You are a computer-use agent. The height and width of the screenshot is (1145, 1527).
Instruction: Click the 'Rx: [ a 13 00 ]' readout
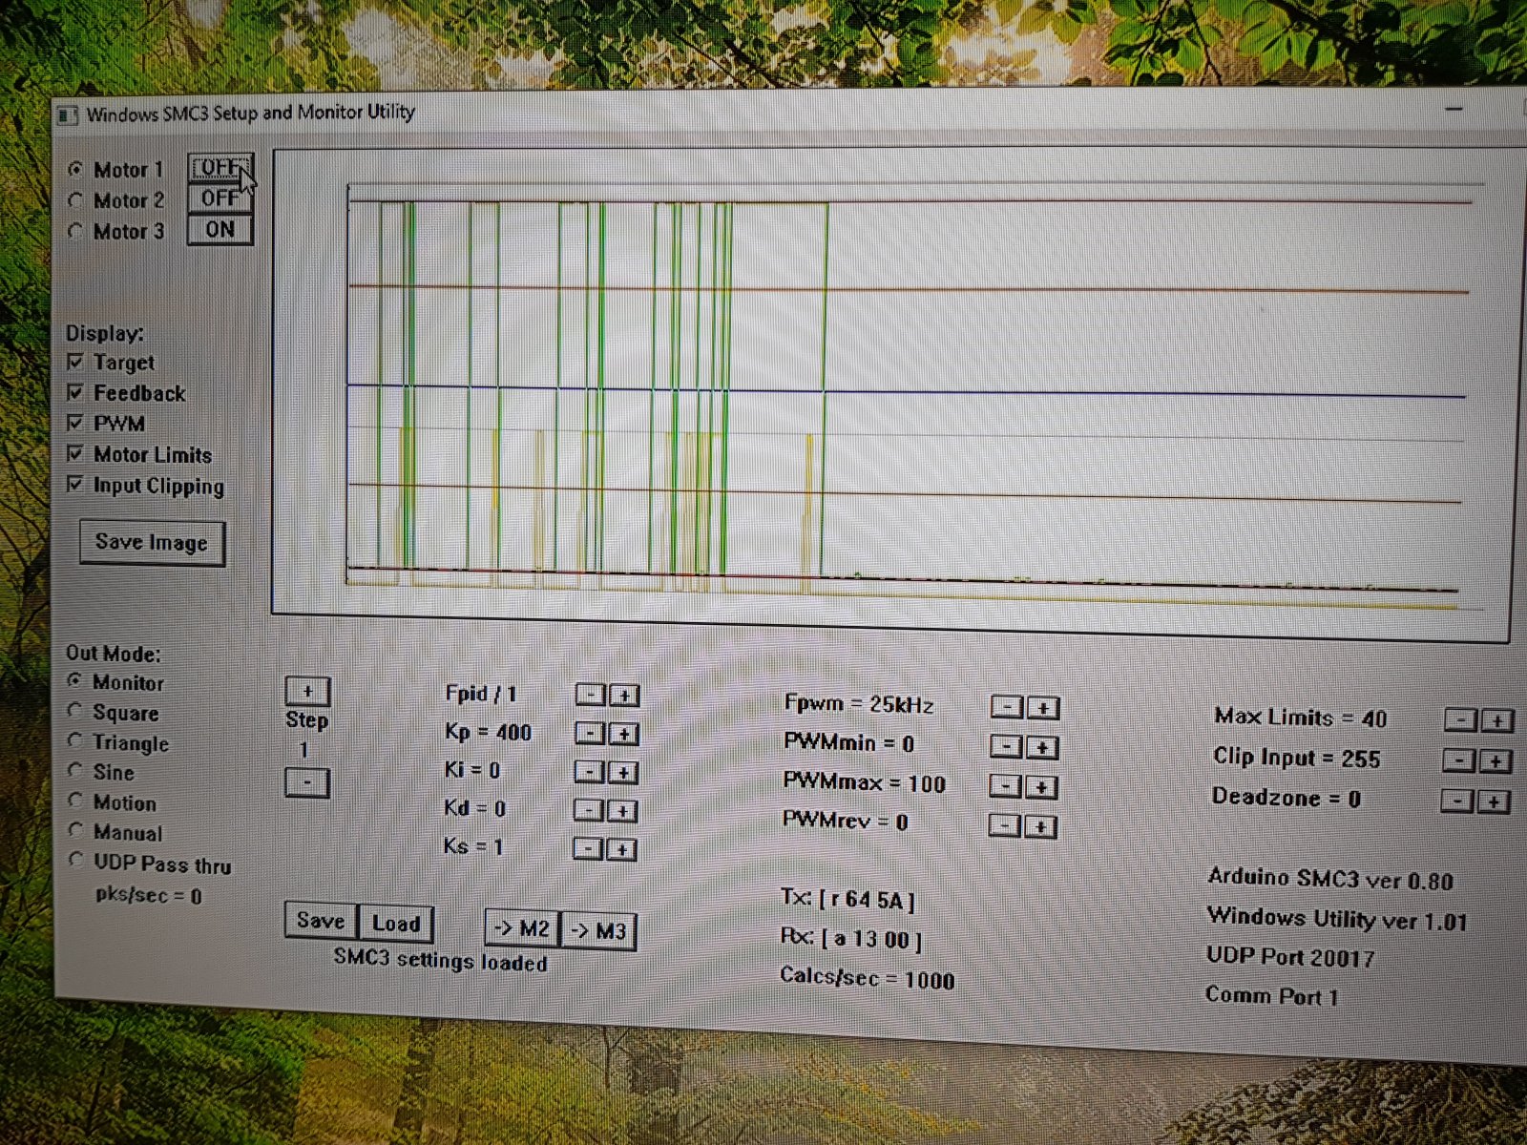(851, 939)
